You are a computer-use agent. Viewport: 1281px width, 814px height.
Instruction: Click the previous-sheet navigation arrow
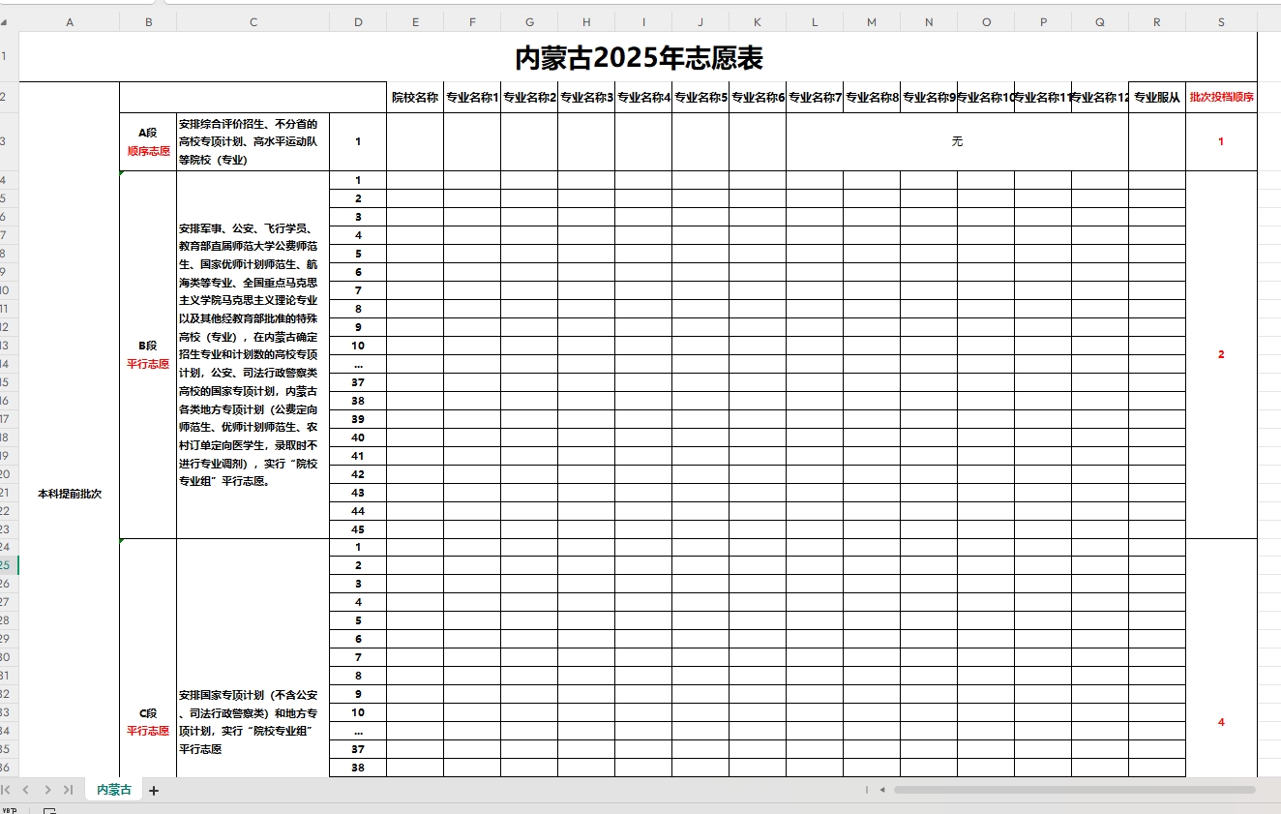(28, 789)
